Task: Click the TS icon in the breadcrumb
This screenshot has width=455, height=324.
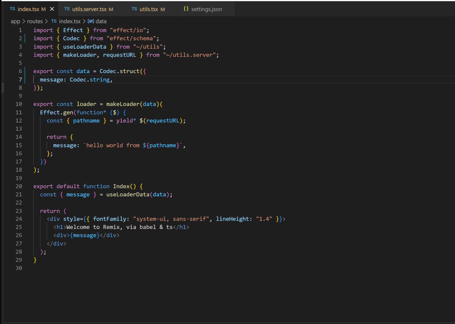Action: (x=54, y=22)
